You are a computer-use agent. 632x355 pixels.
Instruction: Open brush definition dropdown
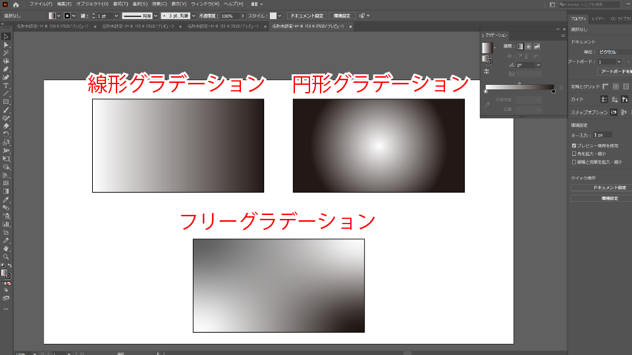point(194,16)
